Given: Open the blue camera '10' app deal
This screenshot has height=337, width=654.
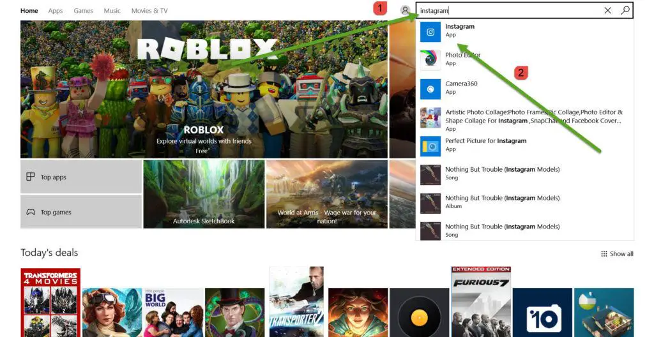Looking at the screenshot, I should (543, 312).
